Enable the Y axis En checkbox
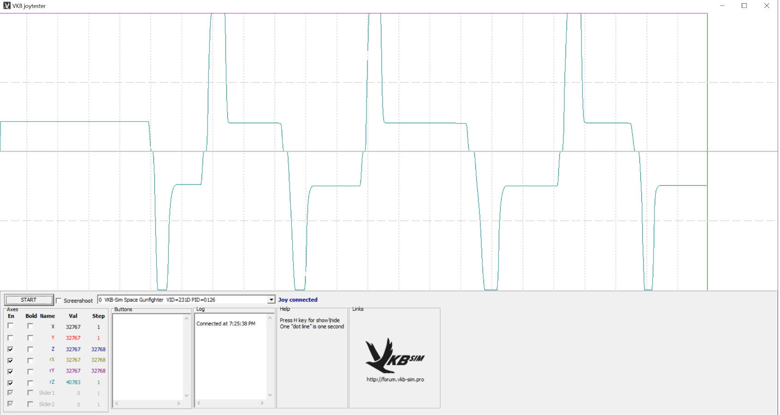Viewport: 780px width, 415px height. pyautogui.click(x=10, y=338)
